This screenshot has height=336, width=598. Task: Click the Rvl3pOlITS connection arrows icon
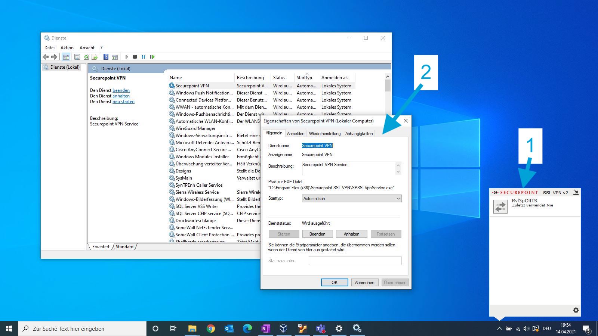[x=500, y=206]
